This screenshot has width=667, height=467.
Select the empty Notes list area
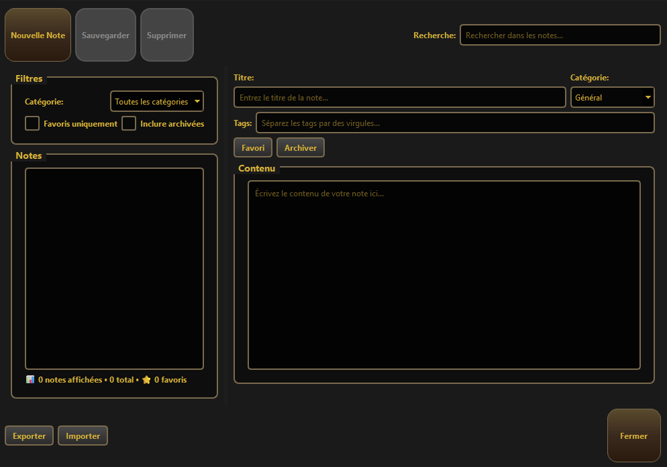coord(114,268)
